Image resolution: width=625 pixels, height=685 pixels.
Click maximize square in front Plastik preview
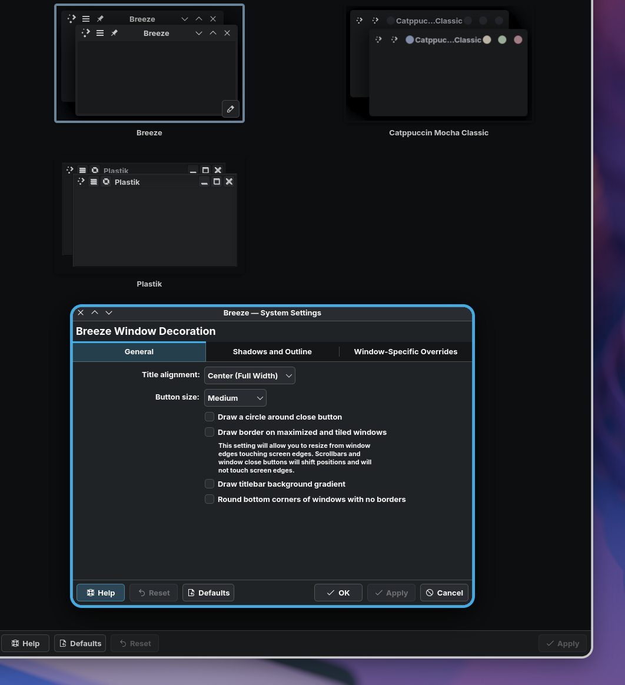pyautogui.click(x=217, y=182)
